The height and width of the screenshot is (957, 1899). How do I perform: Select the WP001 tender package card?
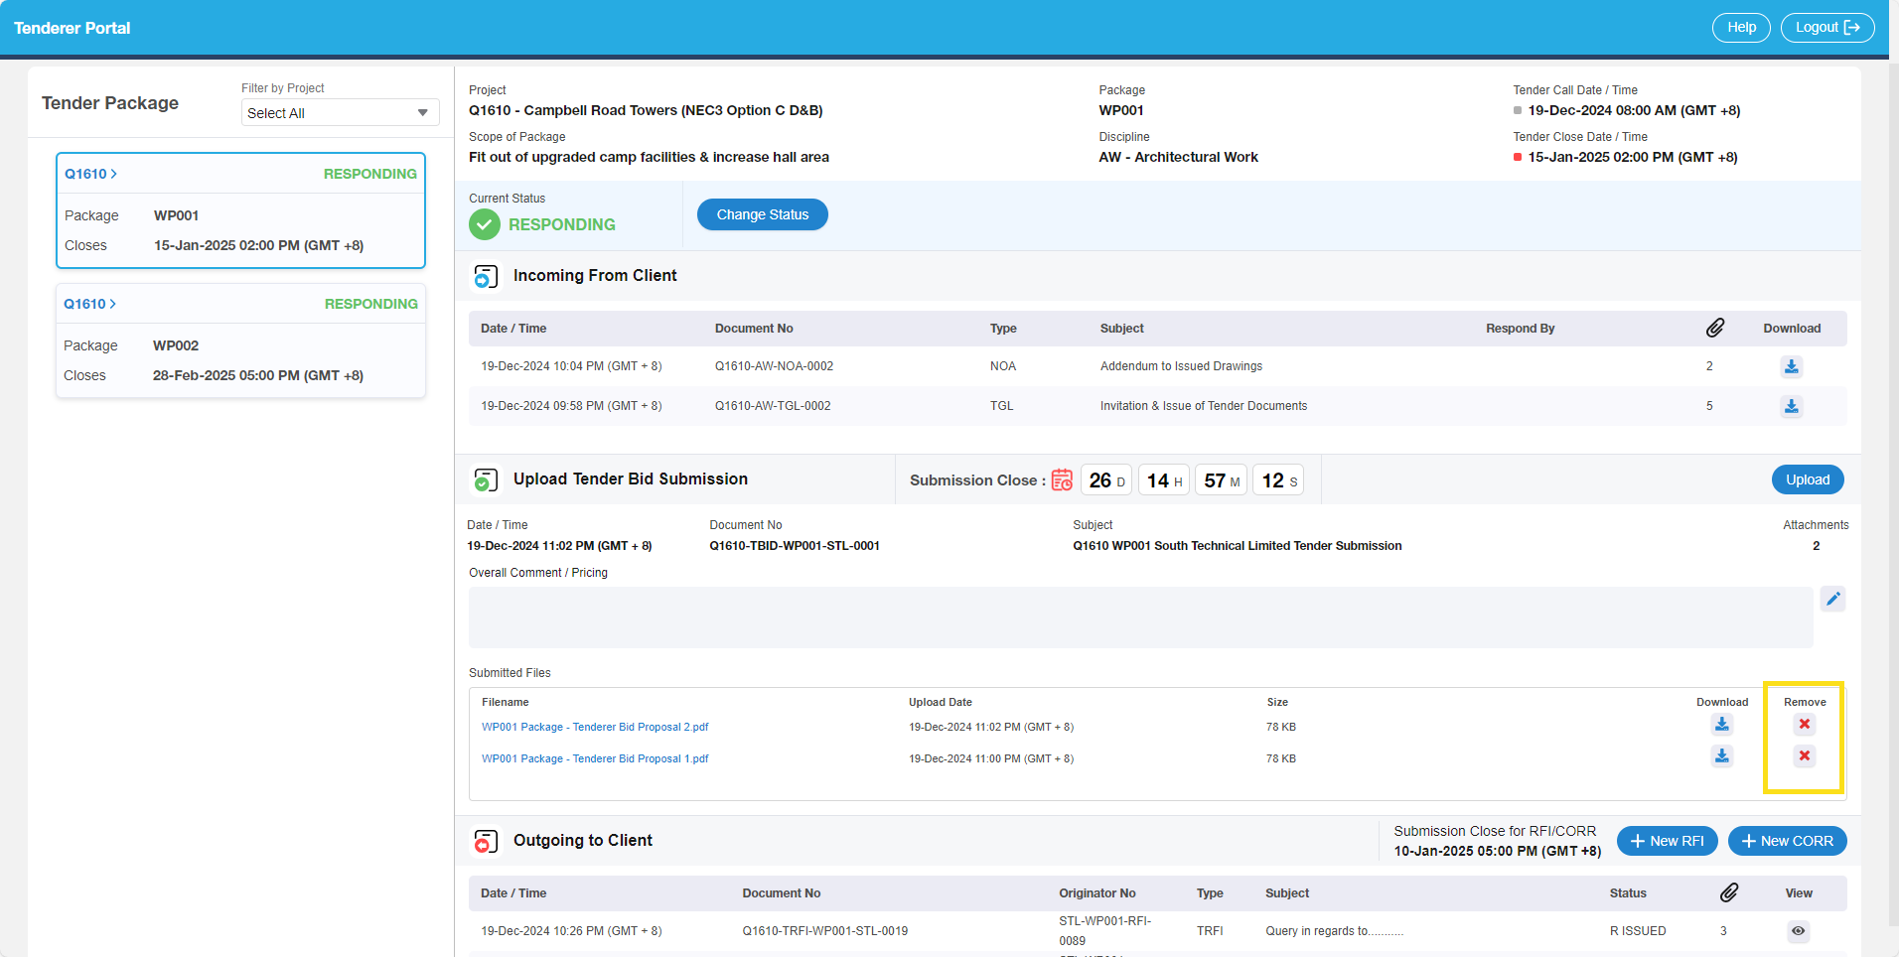[240, 210]
